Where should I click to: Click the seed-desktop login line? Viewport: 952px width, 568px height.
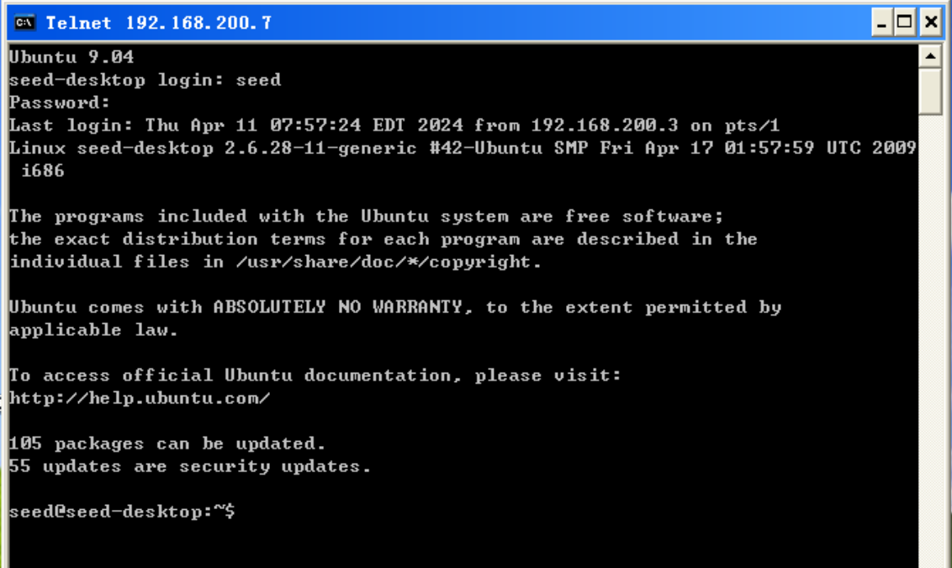click(145, 81)
